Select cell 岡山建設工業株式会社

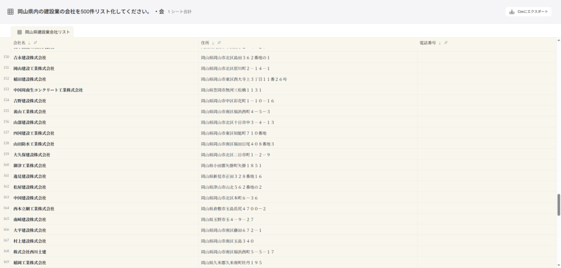(x=105, y=68)
